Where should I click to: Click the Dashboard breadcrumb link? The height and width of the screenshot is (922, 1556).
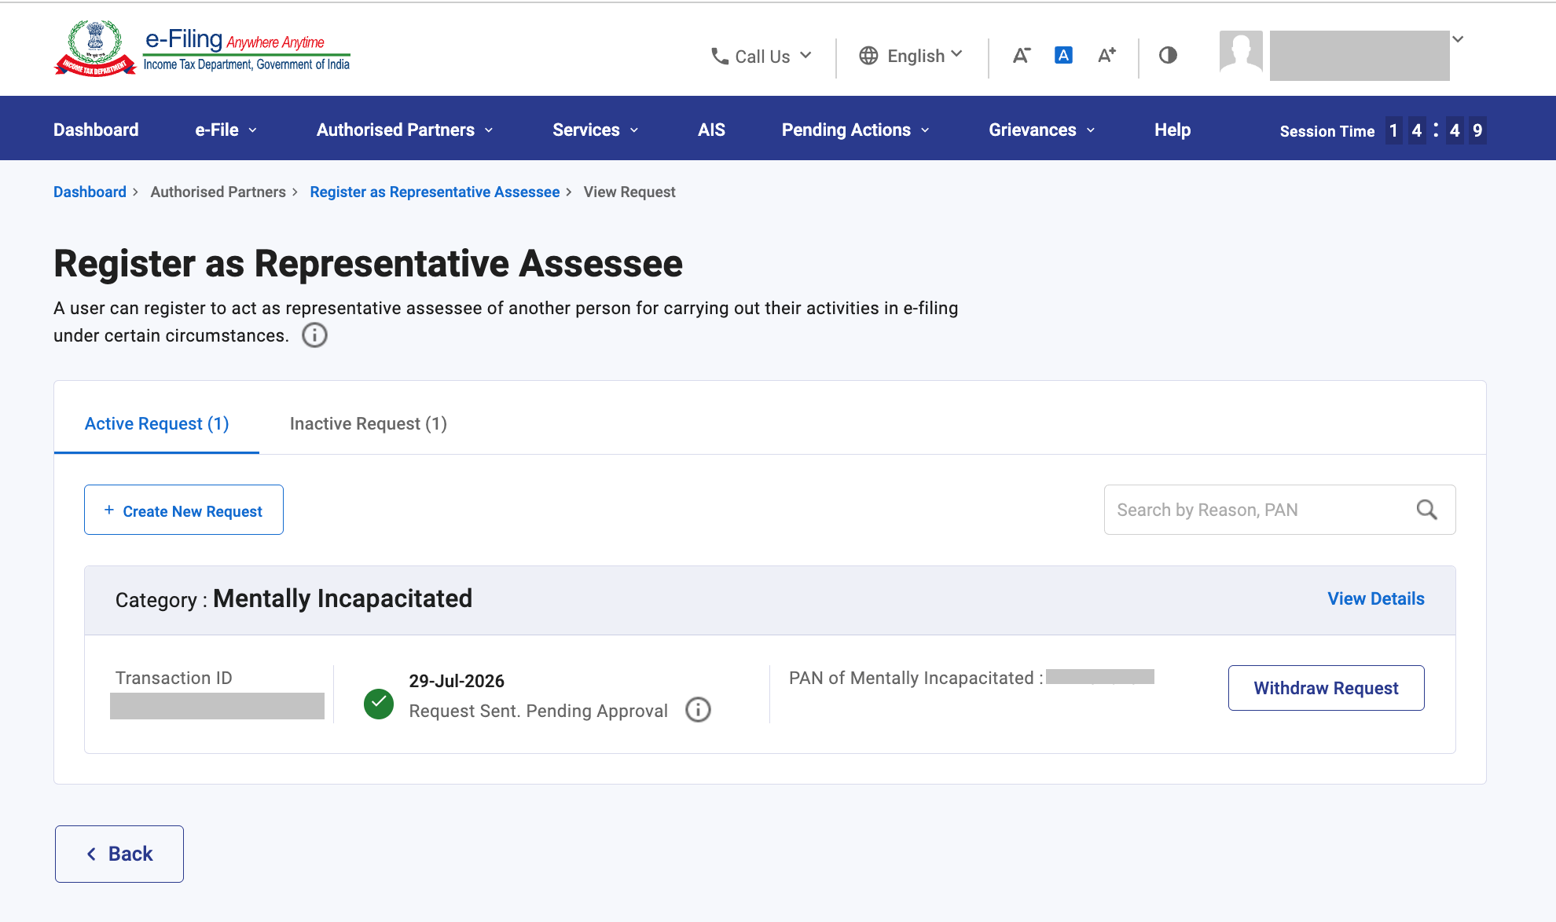pos(90,192)
